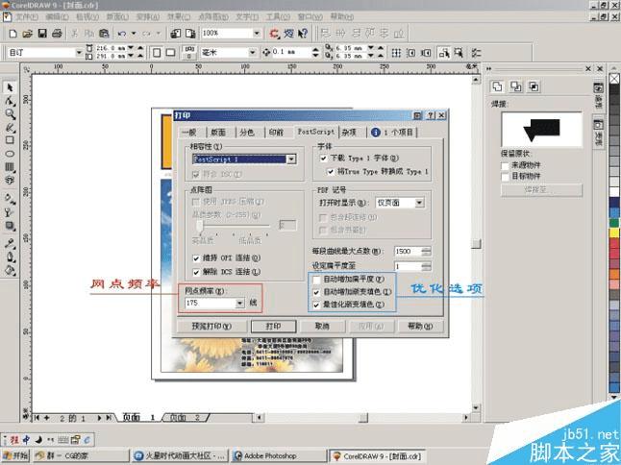The image size is (621, 465).
Task: Select the Shape tool in toolbox
Action: pyautogui.click(x=10, y=101)
